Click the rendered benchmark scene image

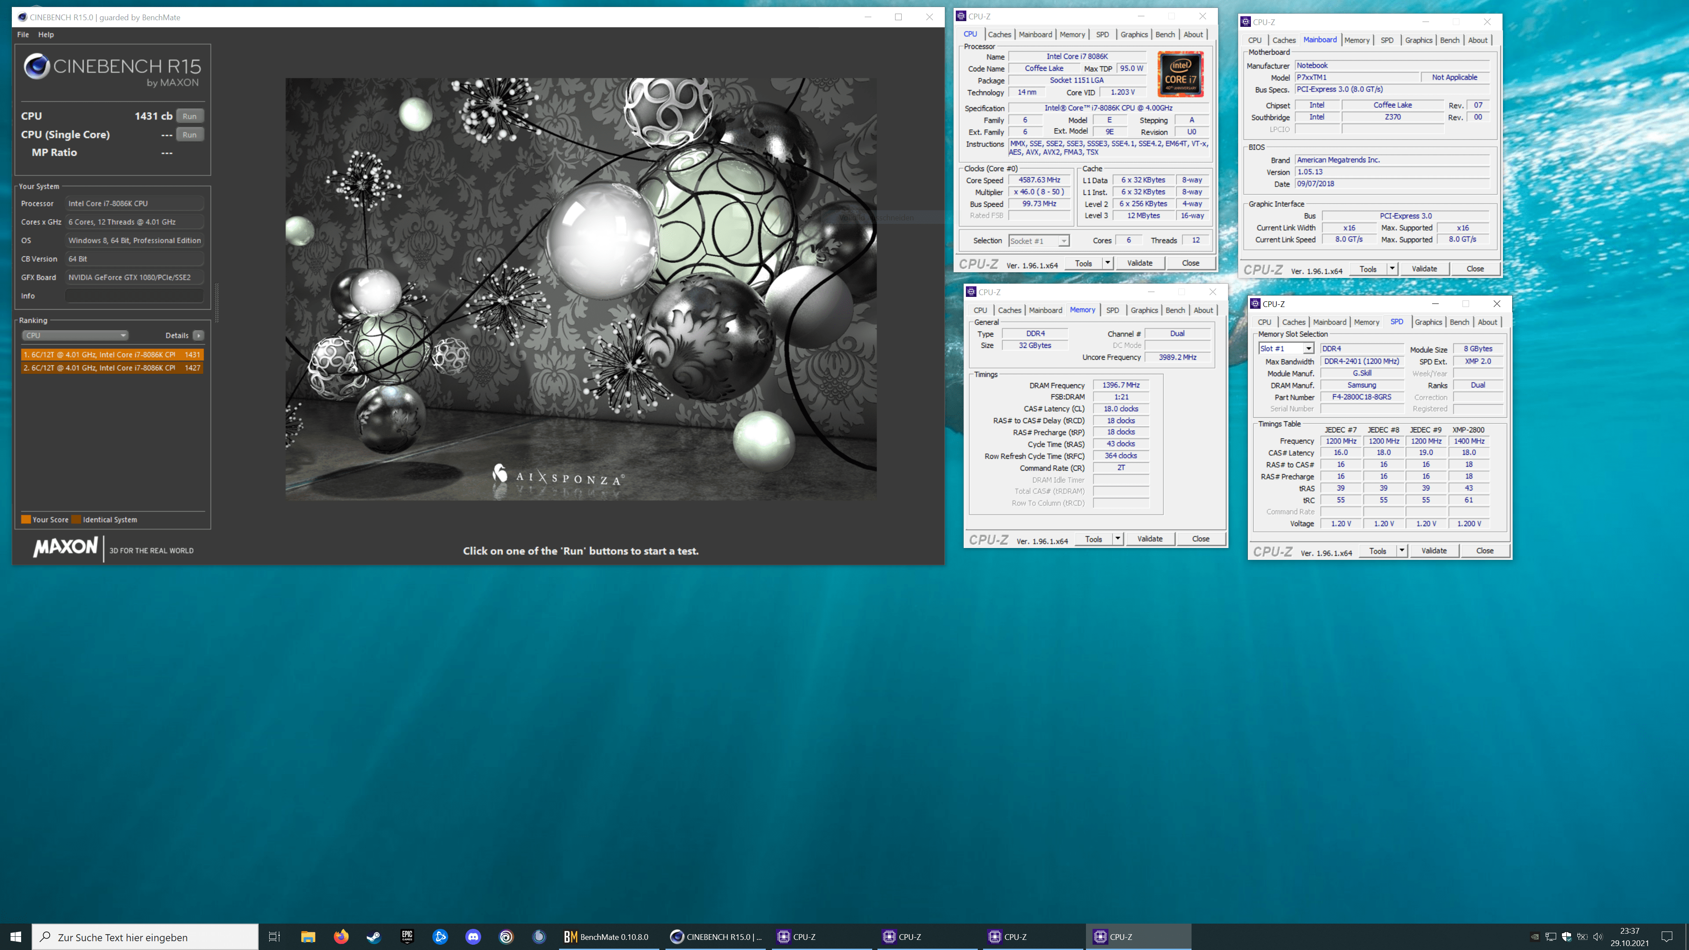581,289
